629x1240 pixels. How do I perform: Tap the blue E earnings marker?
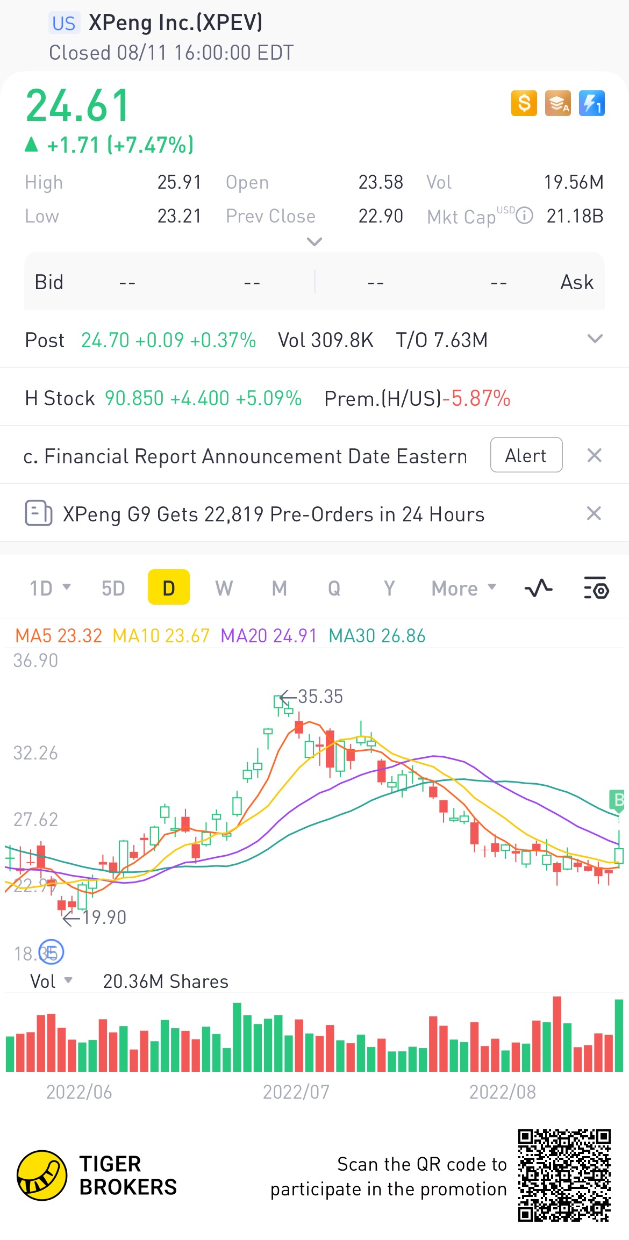[x=53, y=952]
